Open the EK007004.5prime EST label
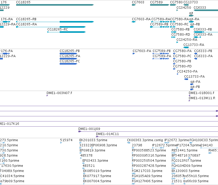This screenshot has height=185, width=218. (97, 181)
